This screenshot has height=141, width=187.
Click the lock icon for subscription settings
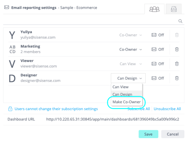[10, 109]
